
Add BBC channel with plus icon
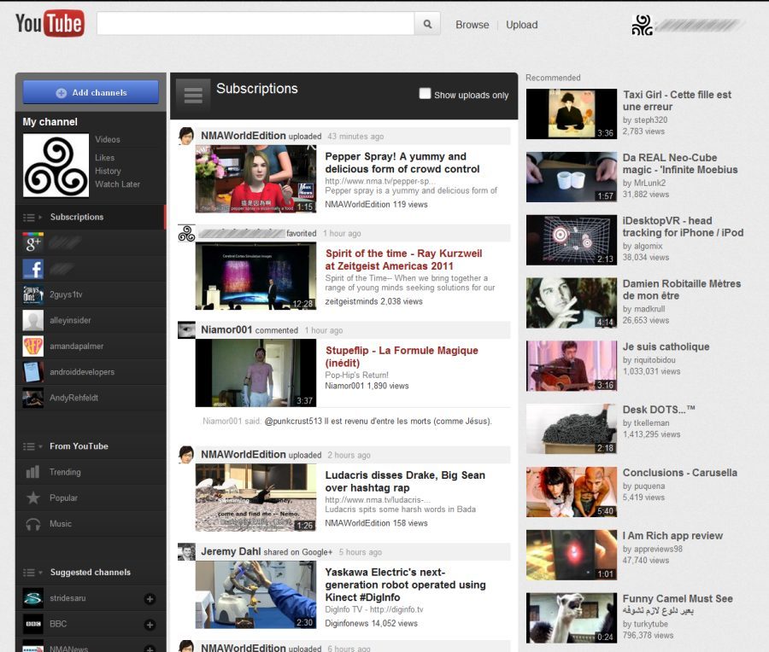[150, 624]
